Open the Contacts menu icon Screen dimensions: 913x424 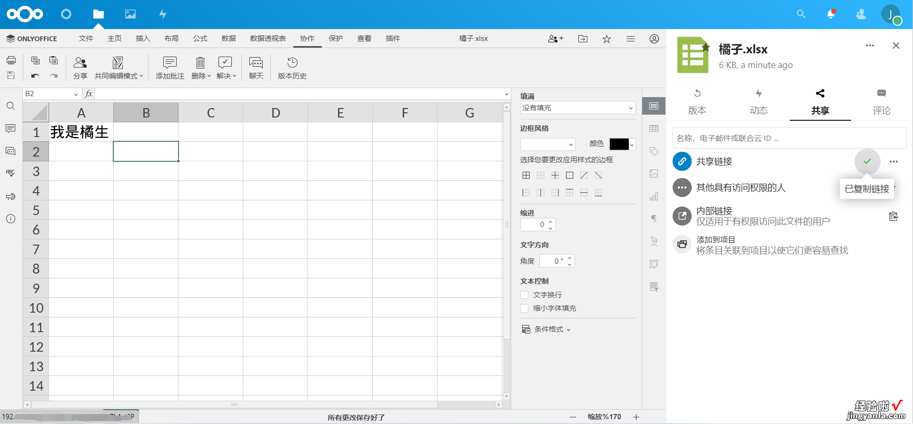[x=861, y=14]
